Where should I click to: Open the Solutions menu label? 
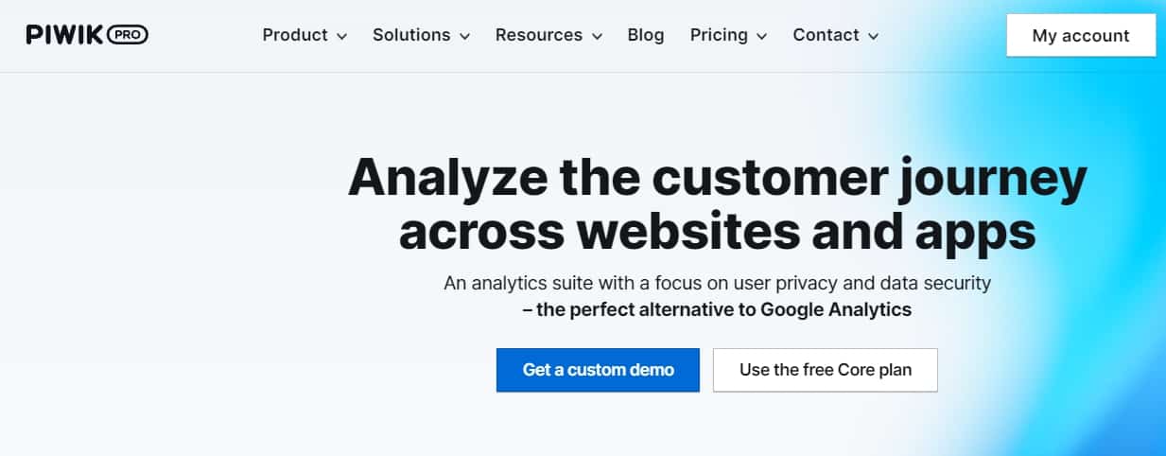point(411,35)
